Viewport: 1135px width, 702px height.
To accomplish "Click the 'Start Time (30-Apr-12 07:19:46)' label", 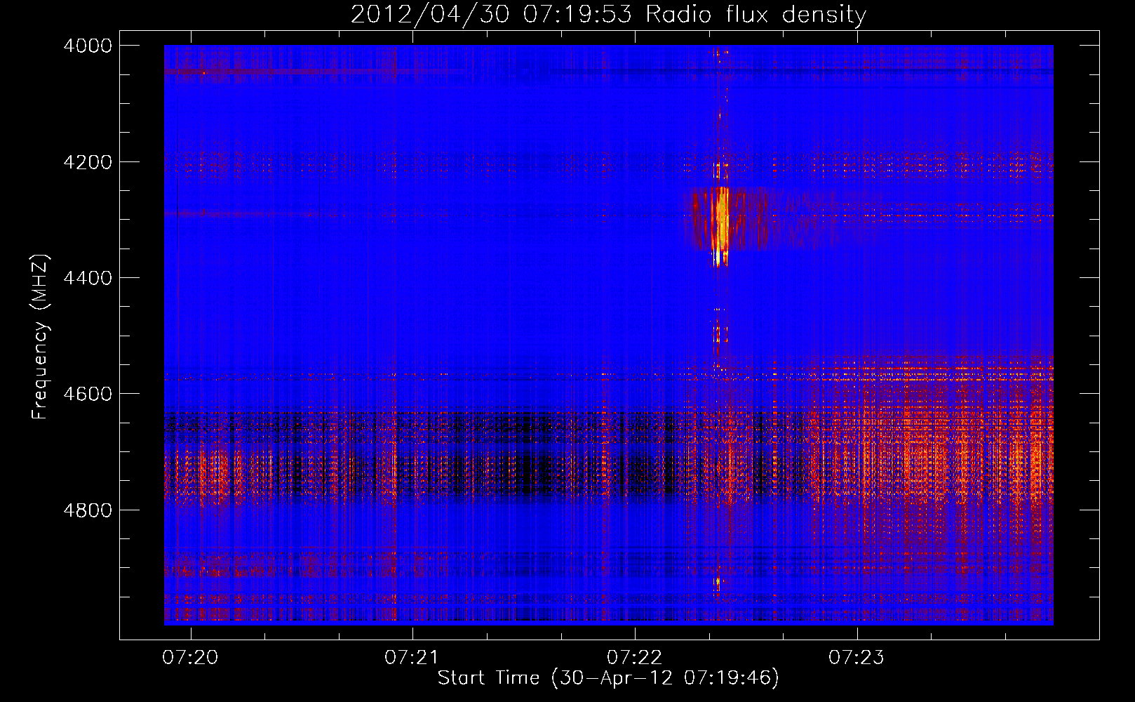I will coord(608,678).
